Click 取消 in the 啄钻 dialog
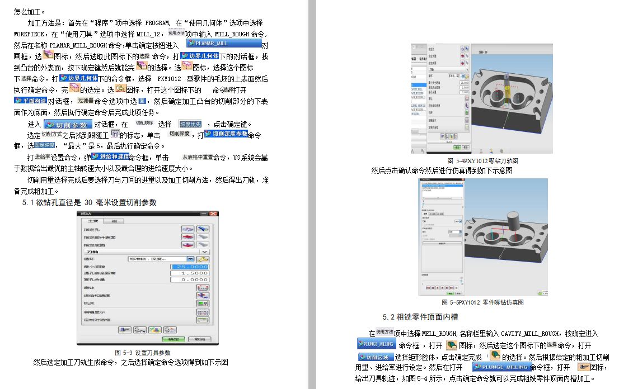The width and height of the screenshot is (633, 389). (x=200, y=339)
